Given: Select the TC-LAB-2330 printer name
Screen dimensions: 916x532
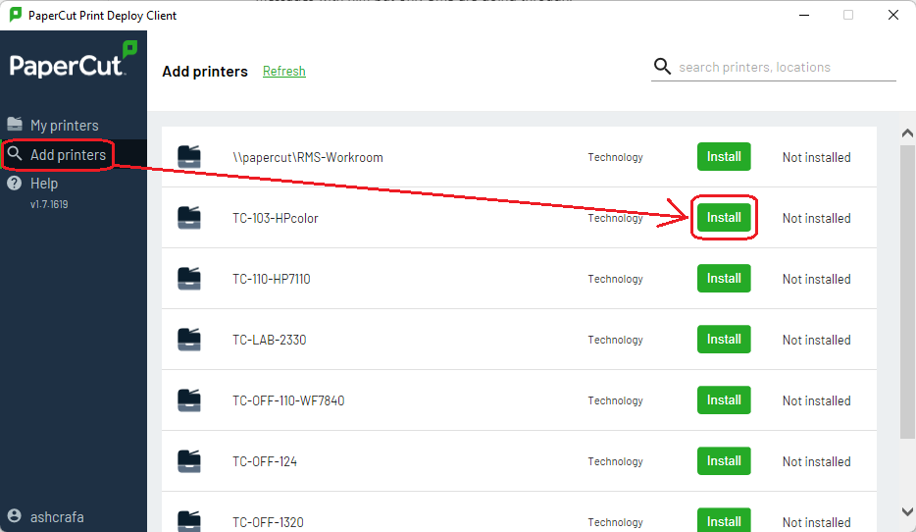Looking at the screenshot, I should point(269,340).
